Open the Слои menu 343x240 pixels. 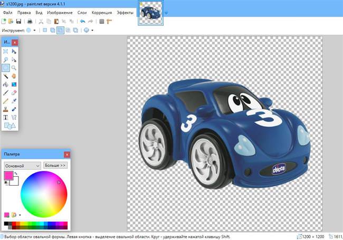pos(82,13)
